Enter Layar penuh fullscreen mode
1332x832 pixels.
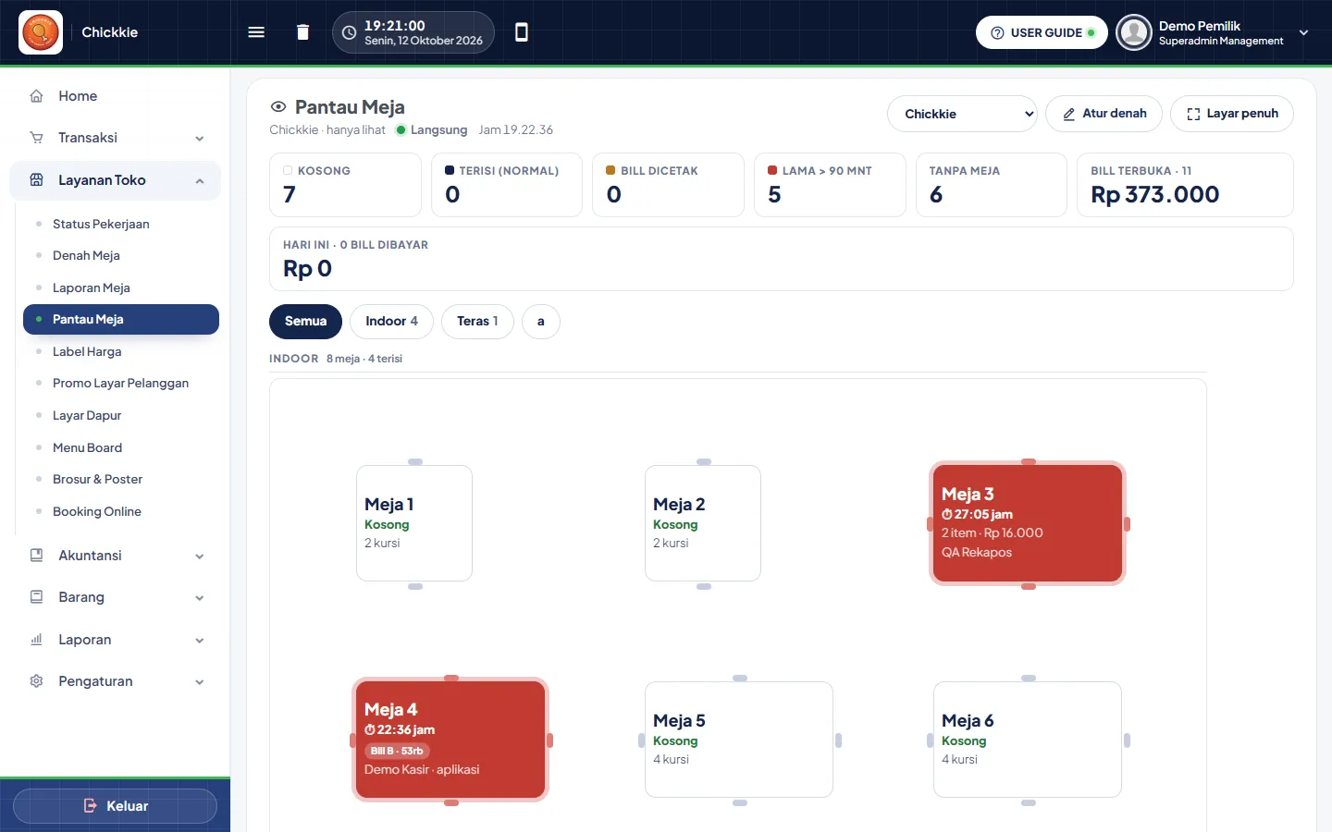1232,114
